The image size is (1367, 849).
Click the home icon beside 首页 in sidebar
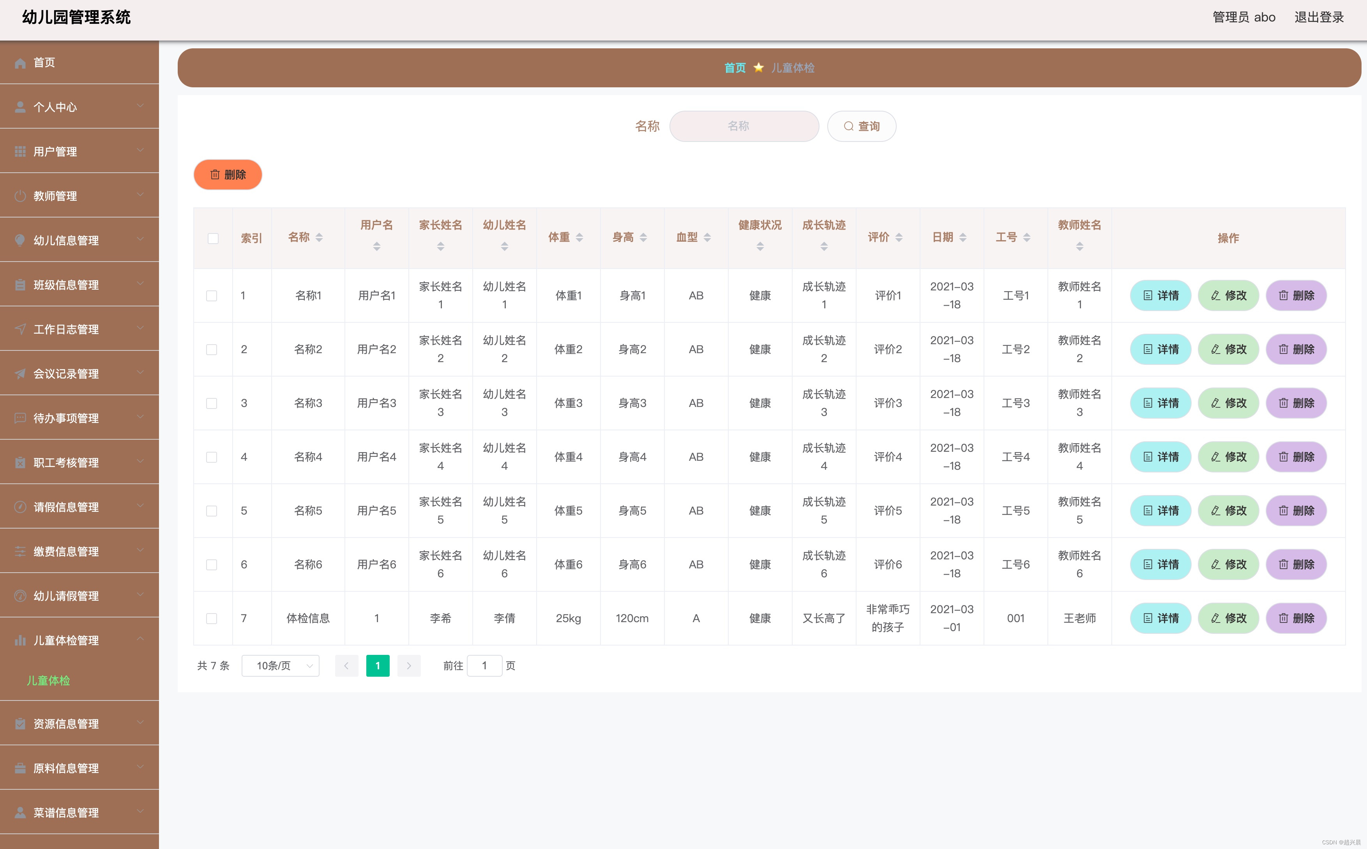coord(20,63)
